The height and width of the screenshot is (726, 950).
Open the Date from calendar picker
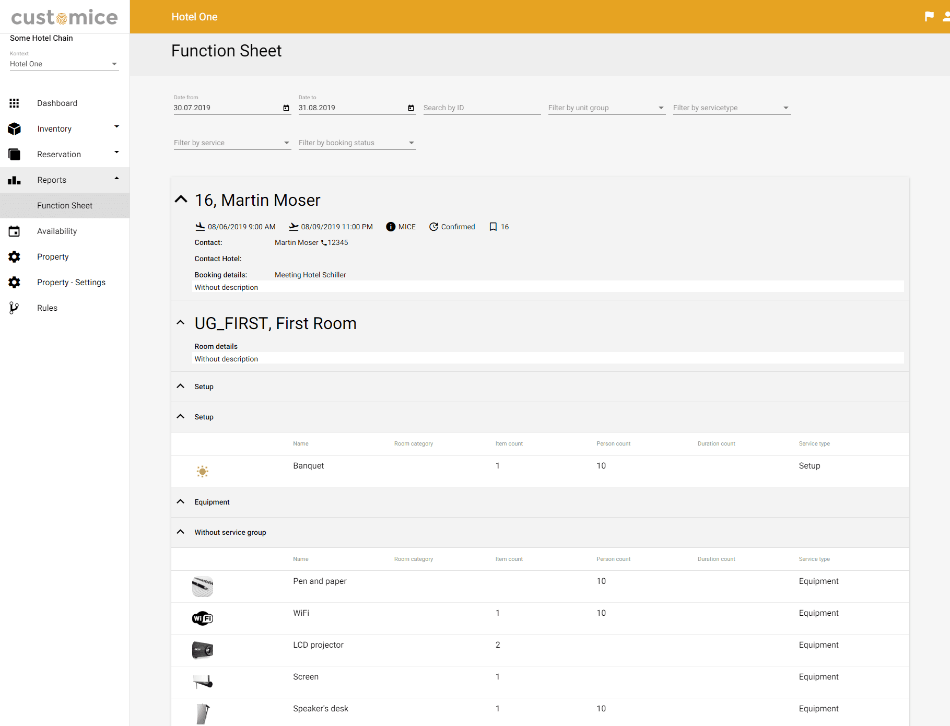point(286,108)
